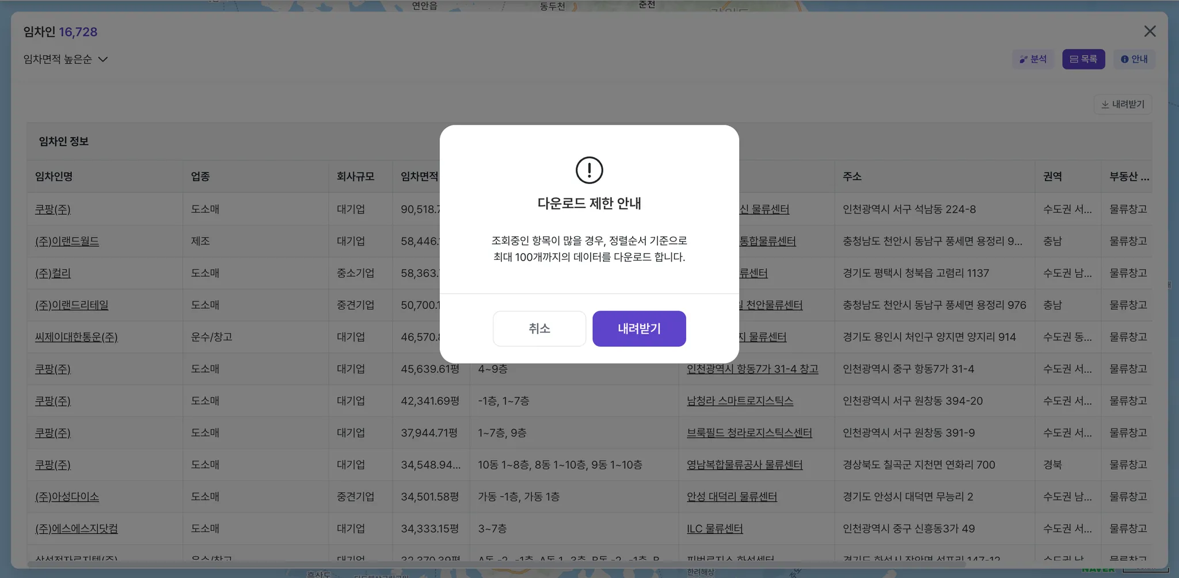Image resolution: width=1179 pixels, height=578 pixels.
Task: Click the warning exclamation icon in dialog
Action: 589,170
